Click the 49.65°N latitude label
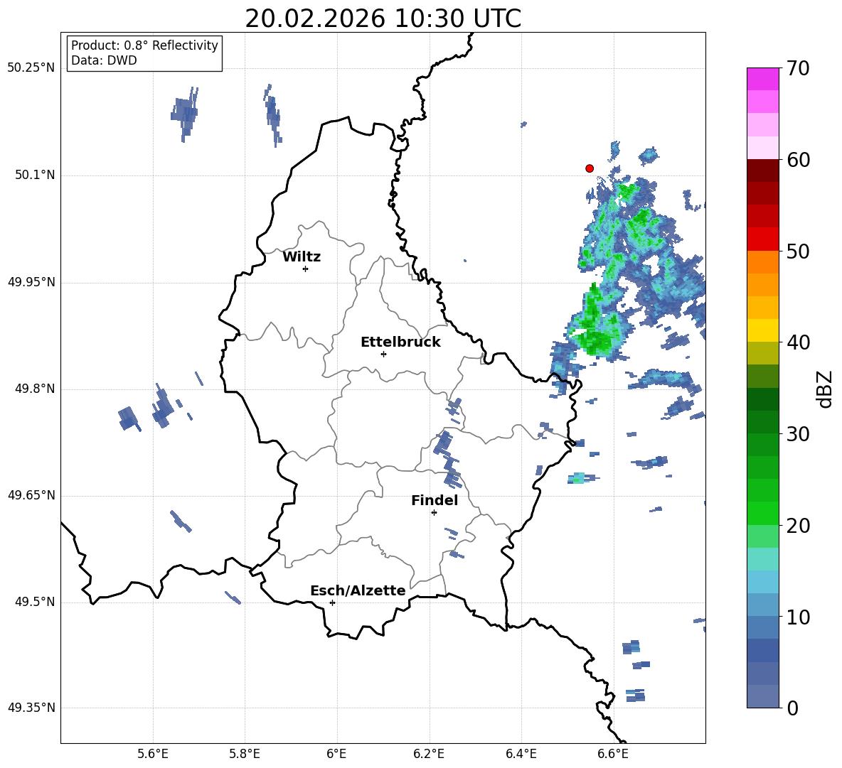 31,495
